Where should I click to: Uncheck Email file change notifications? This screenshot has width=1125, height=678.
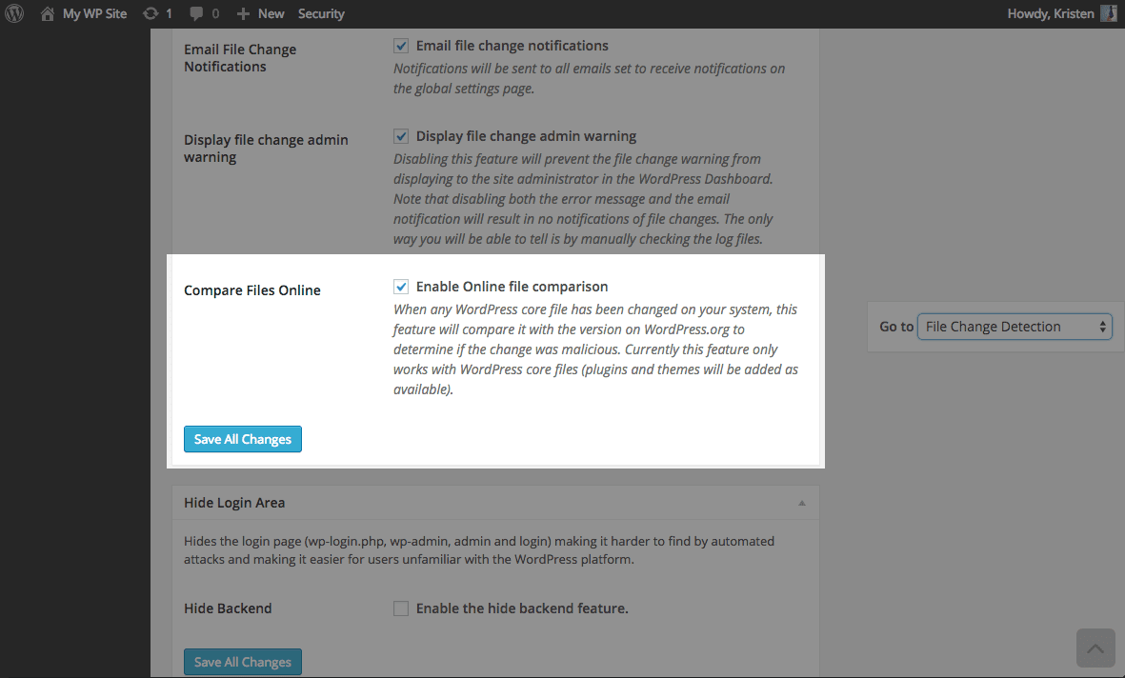click(401, 46)
